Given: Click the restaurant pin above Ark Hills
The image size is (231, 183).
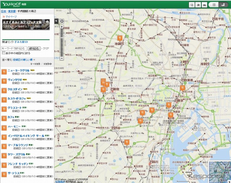Looking at the screenshot, I should point(152,110).
